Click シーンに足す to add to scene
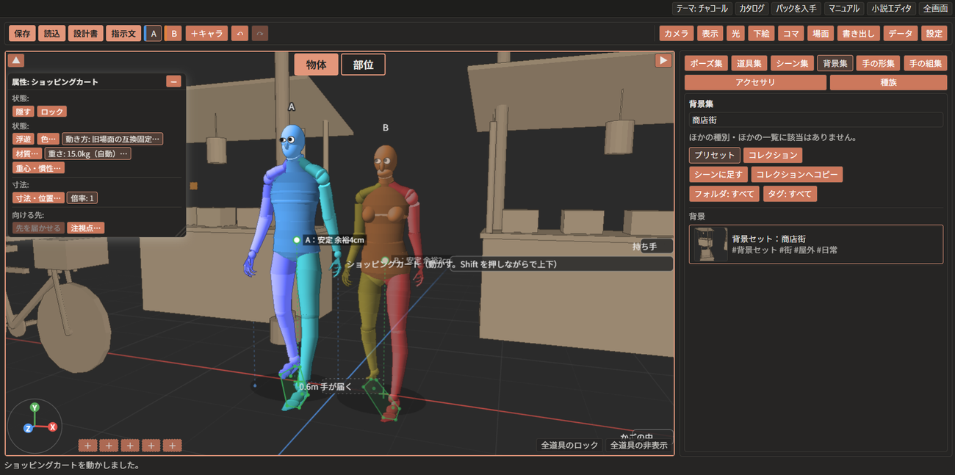Image resolution: width=955 pixels, height=475 pixels. pyautogui.click(x=718, y=175)
